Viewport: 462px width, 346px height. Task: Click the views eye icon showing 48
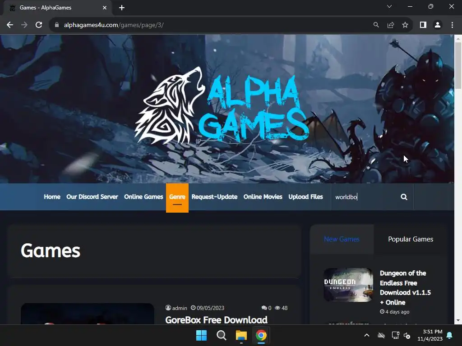pos(277,308)
